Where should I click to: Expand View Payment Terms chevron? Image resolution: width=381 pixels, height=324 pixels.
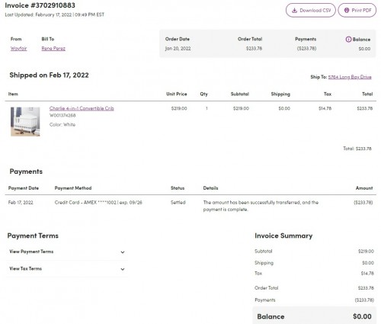point(123,252)
